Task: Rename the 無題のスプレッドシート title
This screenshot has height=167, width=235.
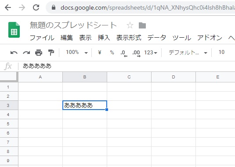Action: coord(73,25)
